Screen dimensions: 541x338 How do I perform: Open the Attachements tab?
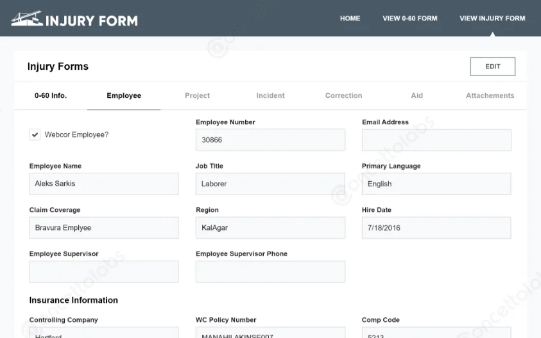490,95
